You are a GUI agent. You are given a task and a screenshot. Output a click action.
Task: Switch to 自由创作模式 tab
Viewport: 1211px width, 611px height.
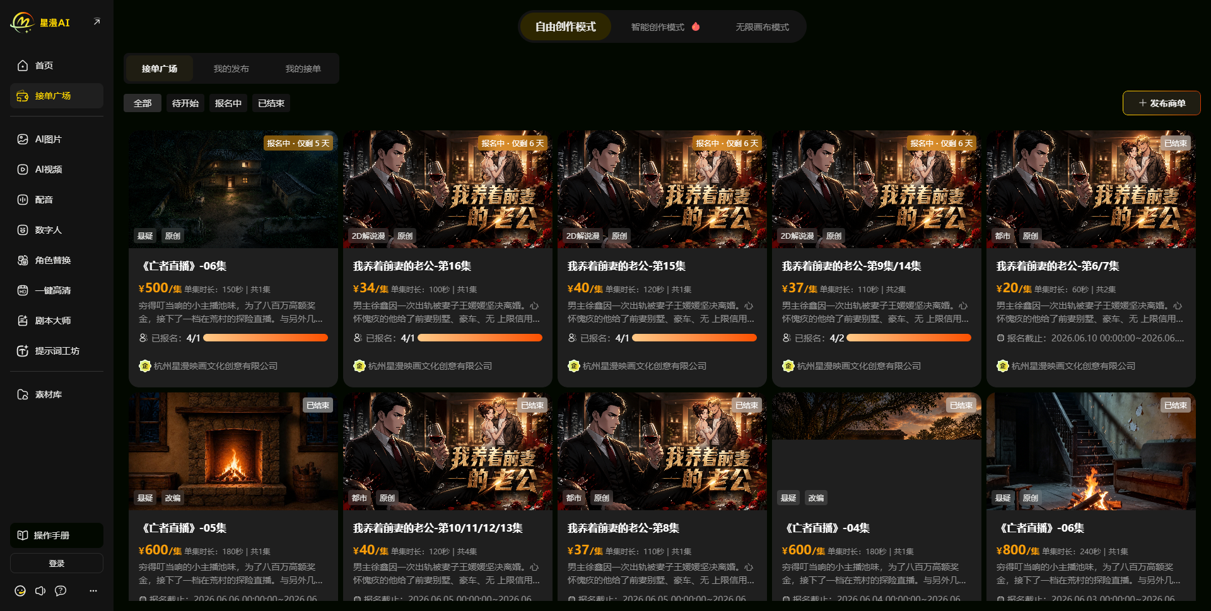[x=566, y=27]
